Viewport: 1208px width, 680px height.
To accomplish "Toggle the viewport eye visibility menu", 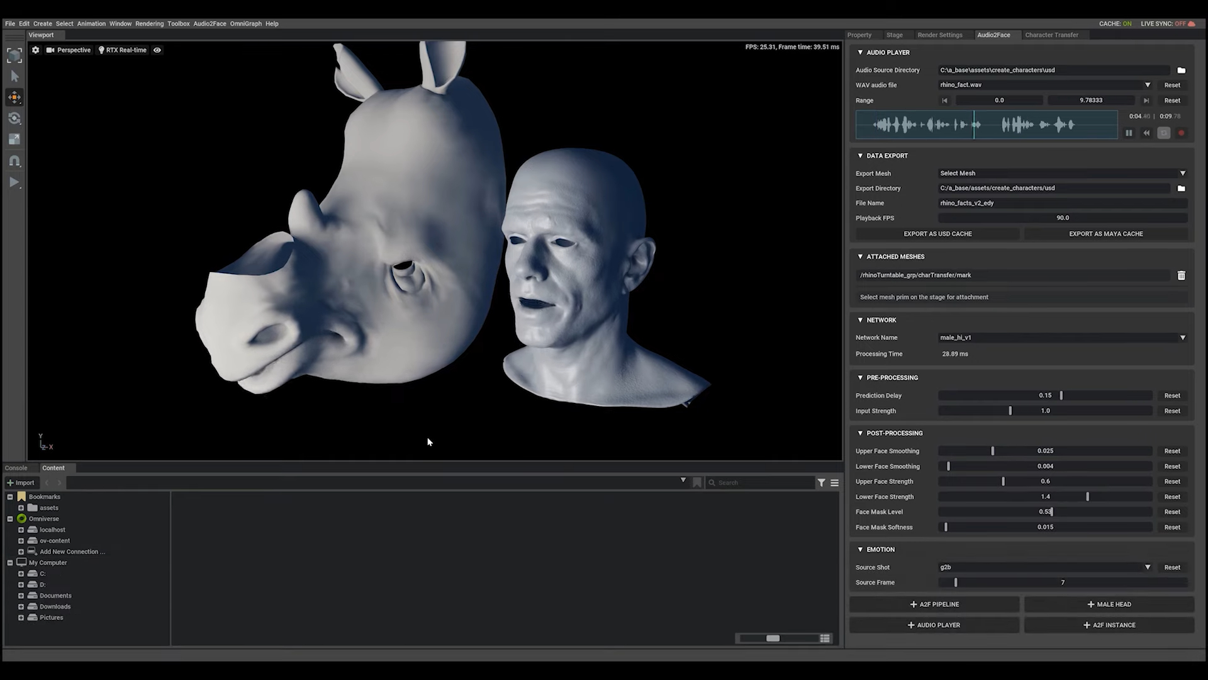I will tap(157, 50).
